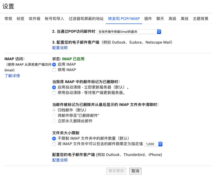Screen dimensions: 212x177
Task: Select the 停用 IMAP radio button
Action: (54, 70)
